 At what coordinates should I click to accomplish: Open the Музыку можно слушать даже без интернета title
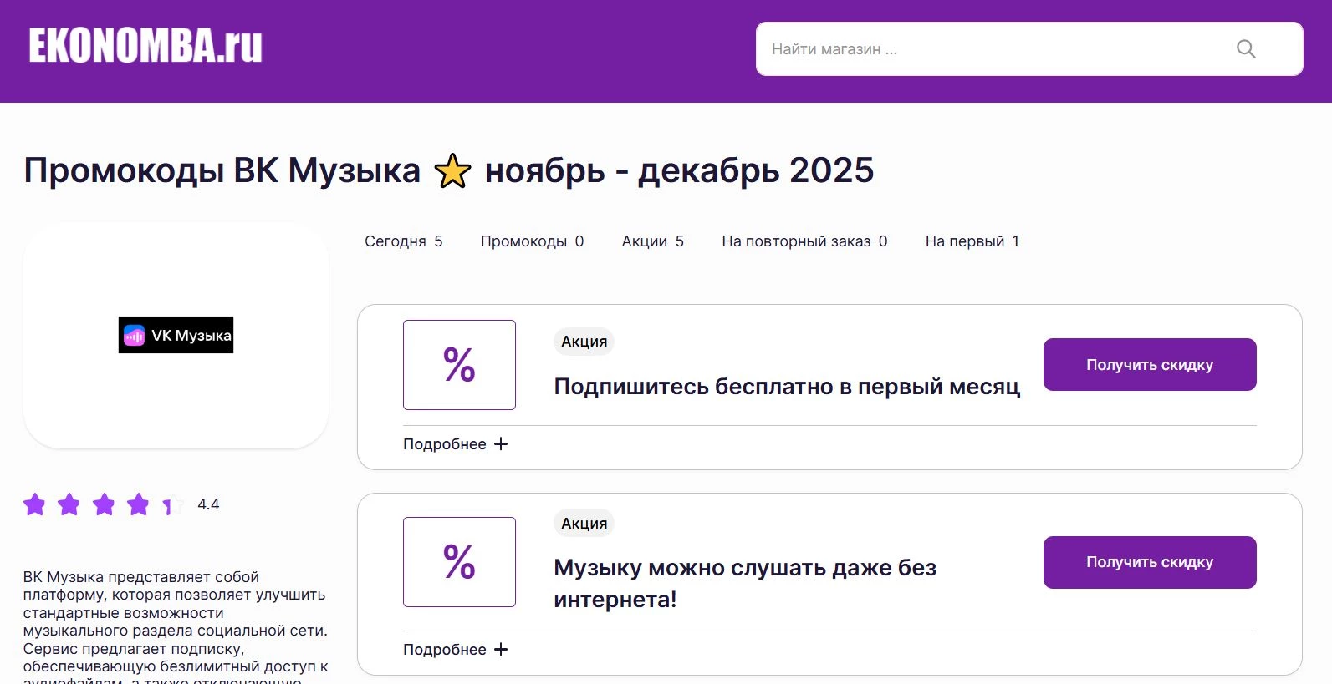click(x=745, y=583)
